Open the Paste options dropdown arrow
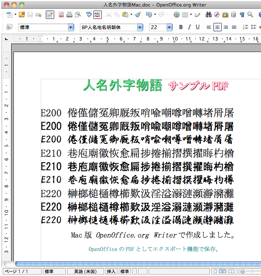Screen dimensions: 261x276 coord(132,15)
